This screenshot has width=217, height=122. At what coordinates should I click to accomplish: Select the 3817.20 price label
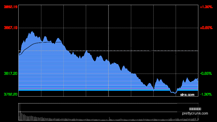click(11, 74)
